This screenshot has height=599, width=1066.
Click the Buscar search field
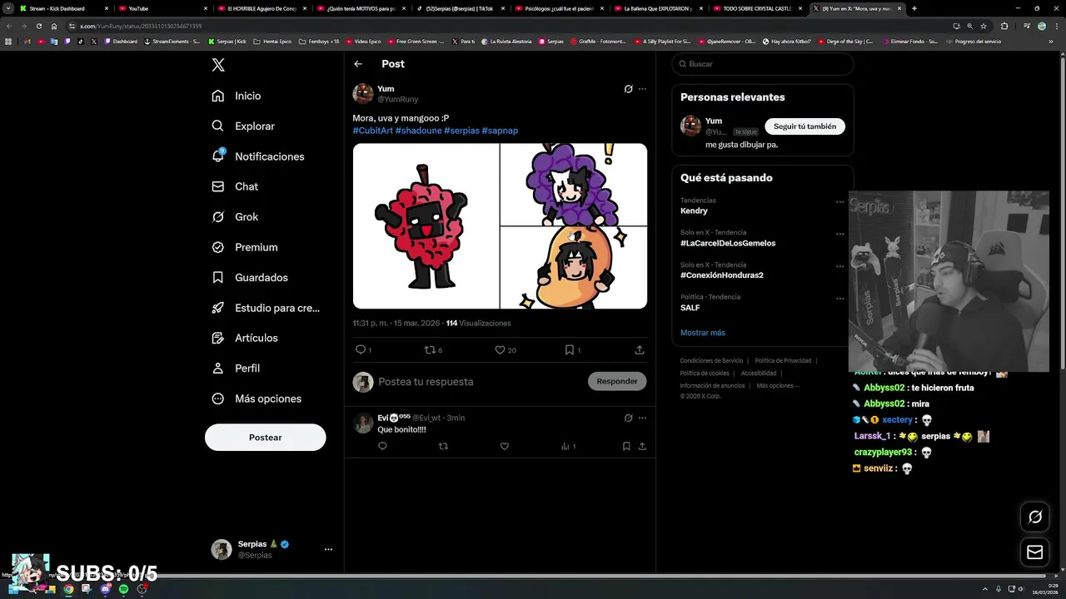763,64
